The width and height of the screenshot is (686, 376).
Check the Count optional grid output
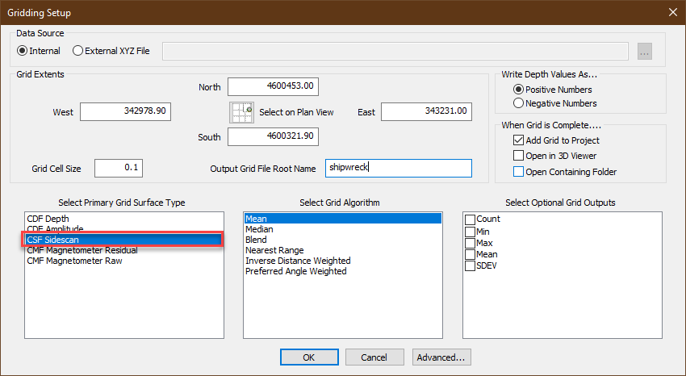coord(471,219)
